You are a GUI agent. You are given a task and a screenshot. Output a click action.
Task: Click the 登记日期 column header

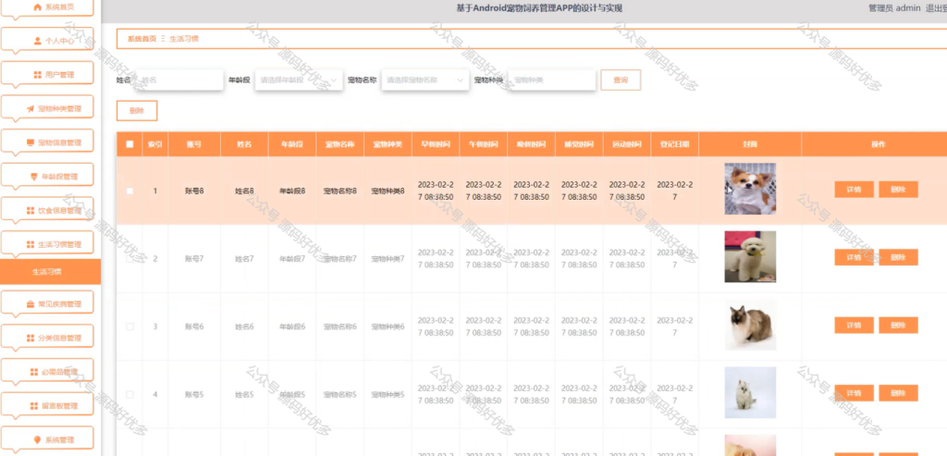(674, 145)
